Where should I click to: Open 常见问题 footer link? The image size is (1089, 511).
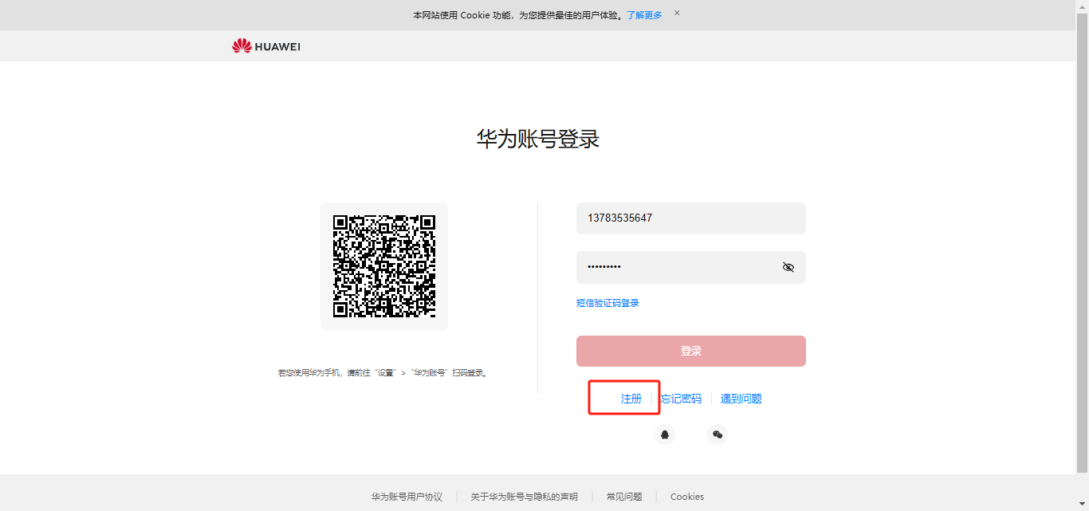[624, 497]
